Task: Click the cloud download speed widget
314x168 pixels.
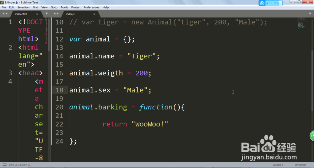Action: point(271,3)
